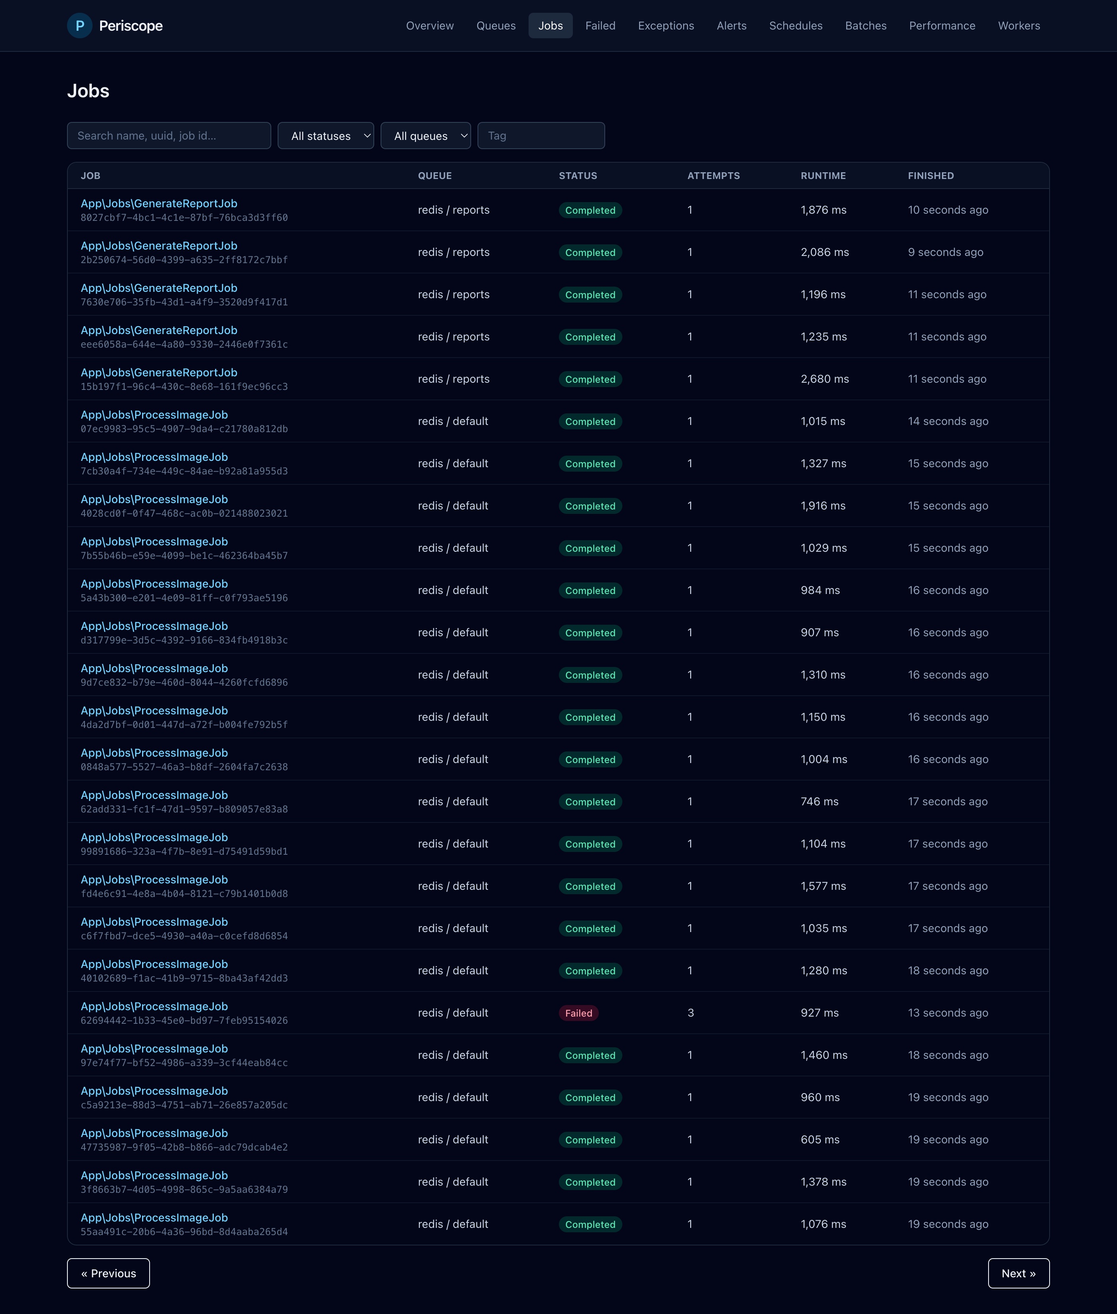Screen dimensions: 1117x1314
Task: Open the Batches tab
Action: click(x=866, y=25)
